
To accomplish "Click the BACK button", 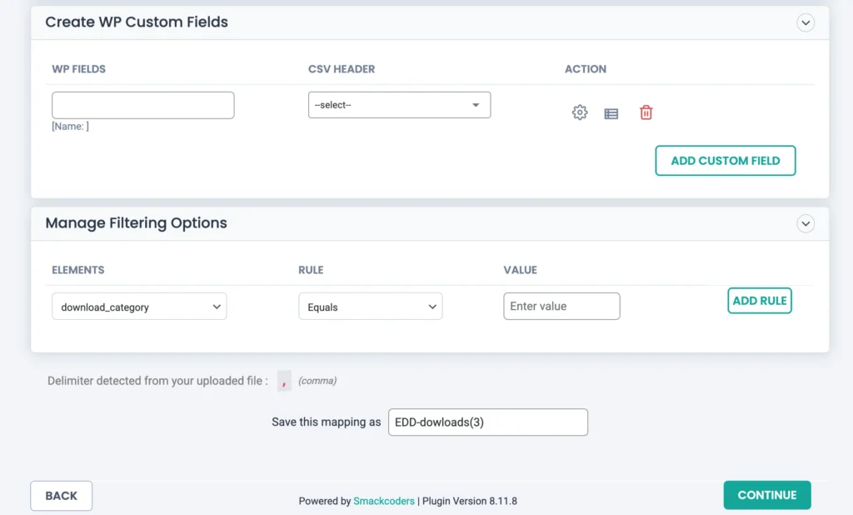I will 62,495.
